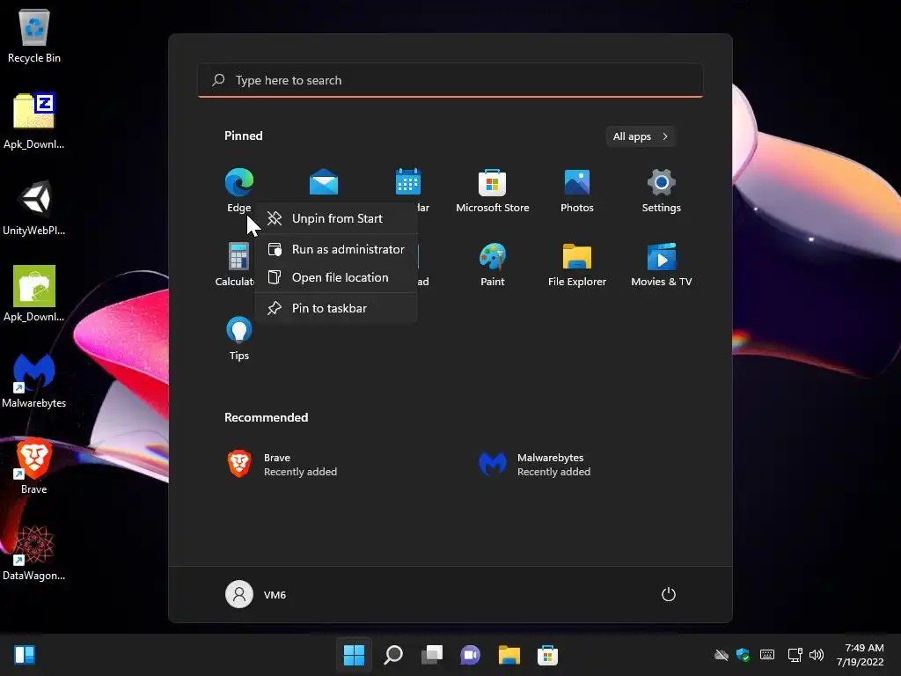
Task: Open the Photos pinned app
Action: click(577, 191)
